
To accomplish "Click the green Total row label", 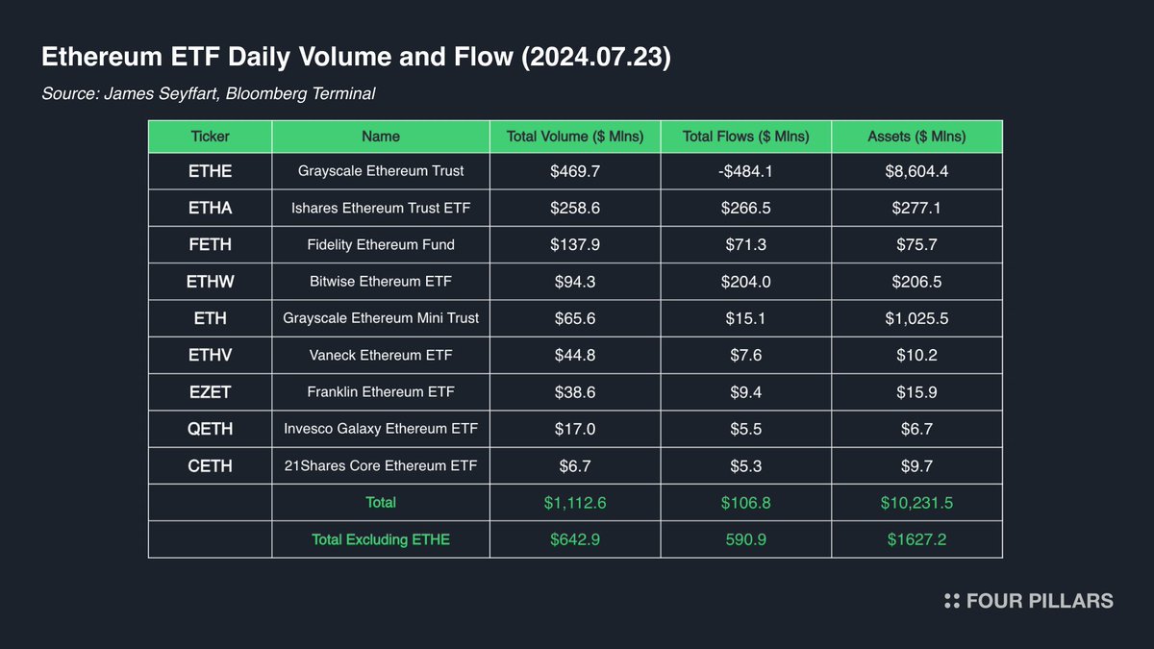I will pyautogui.click(x=381, y=503).
